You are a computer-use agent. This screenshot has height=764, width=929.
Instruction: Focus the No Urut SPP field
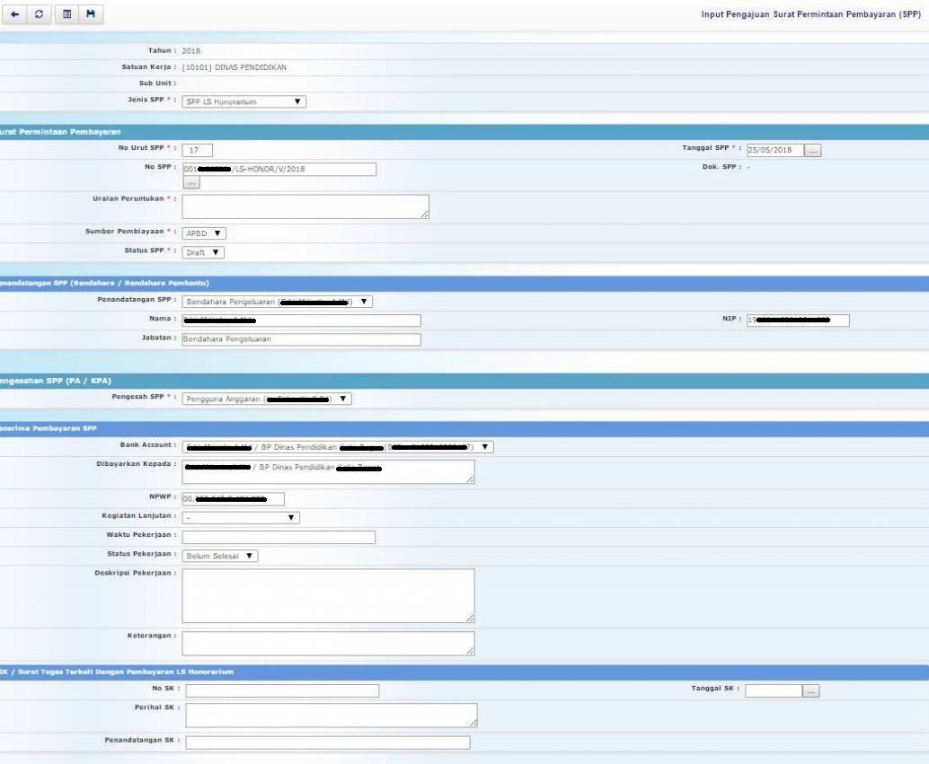pos(197,151)
